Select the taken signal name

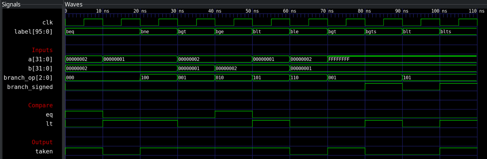tap(44, 152)
